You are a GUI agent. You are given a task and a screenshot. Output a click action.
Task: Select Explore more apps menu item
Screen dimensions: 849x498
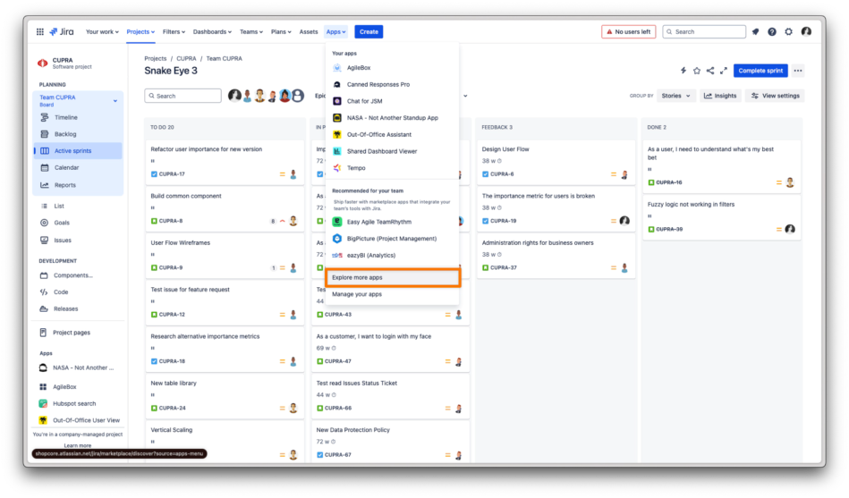click(x=357, y=278)
